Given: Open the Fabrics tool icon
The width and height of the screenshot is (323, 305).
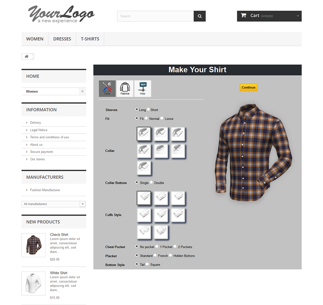Looking at the screenshot, I should 125,88.
